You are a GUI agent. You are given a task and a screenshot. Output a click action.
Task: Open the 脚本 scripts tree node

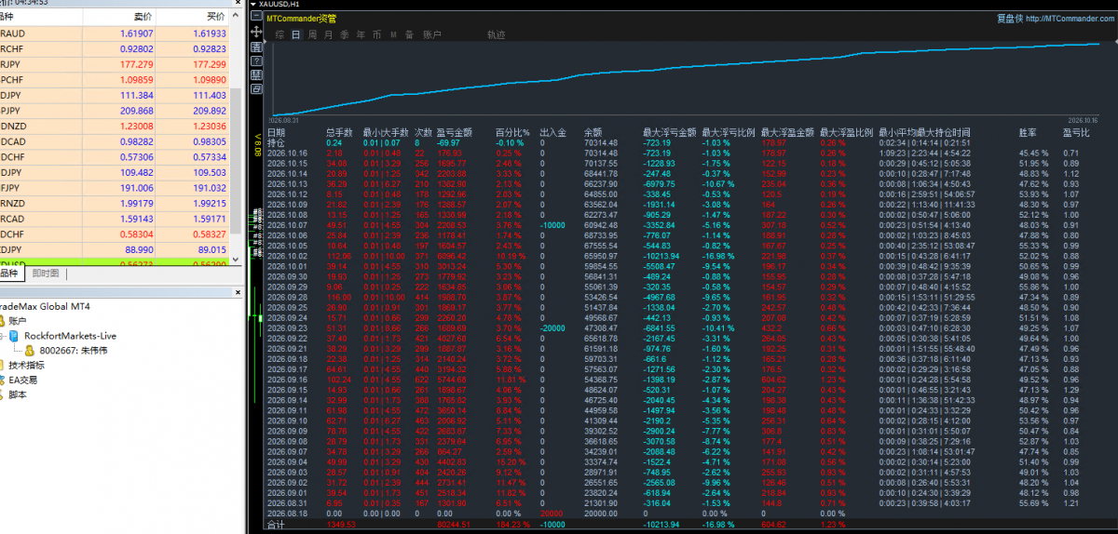18,394
